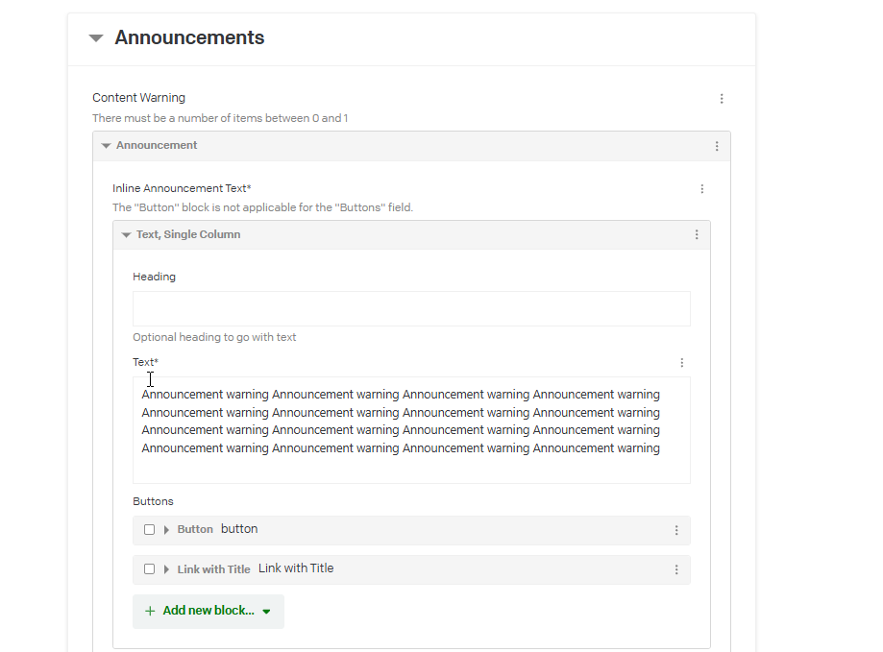This screenshot has height=652, width=883.
Task: Collapse the Announcement block
Action: point(106,146)
